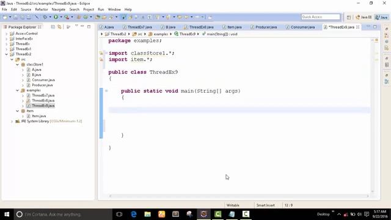Click Collapse All in Package Explorer
This screenshot has height=220, width=391.
53,27
